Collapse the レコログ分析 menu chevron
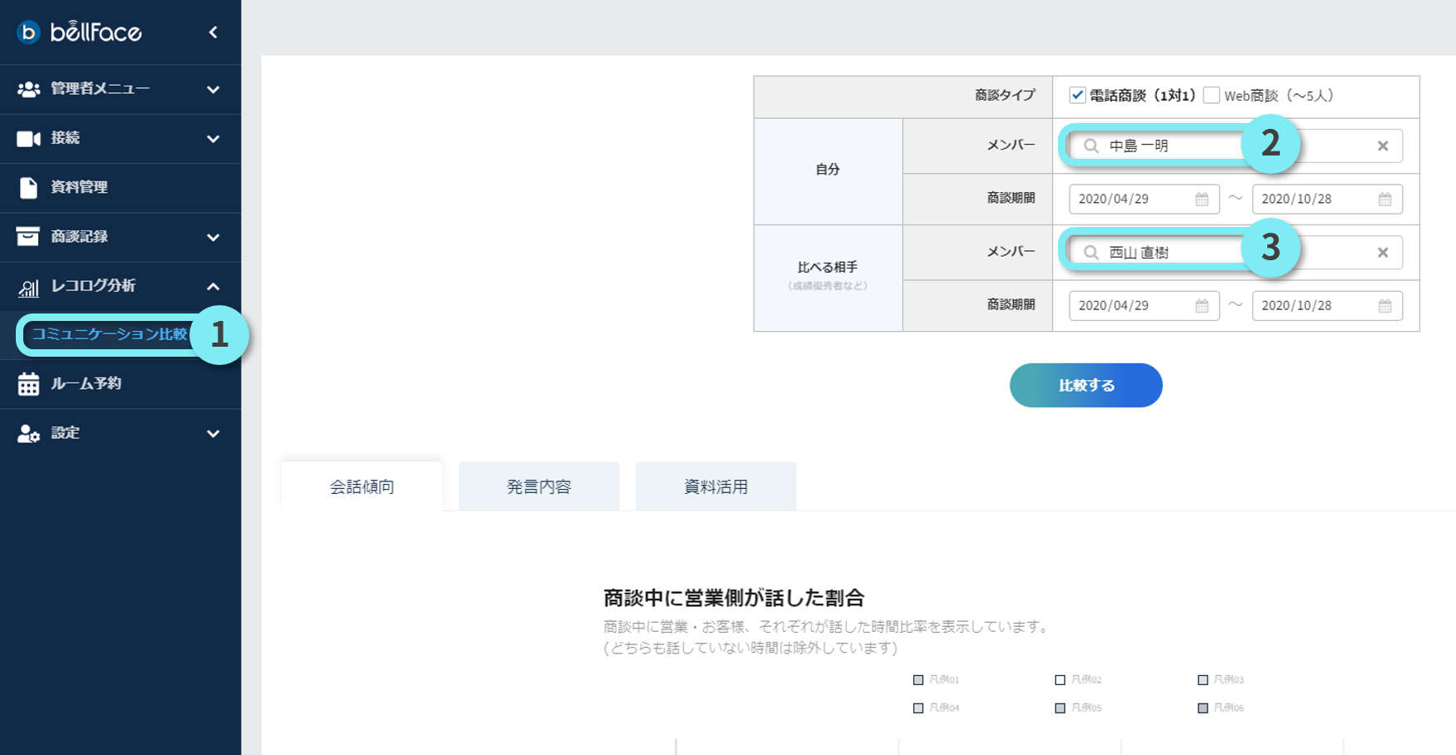Viewport: 1456px width, 755px height. (x=214, y=286)
